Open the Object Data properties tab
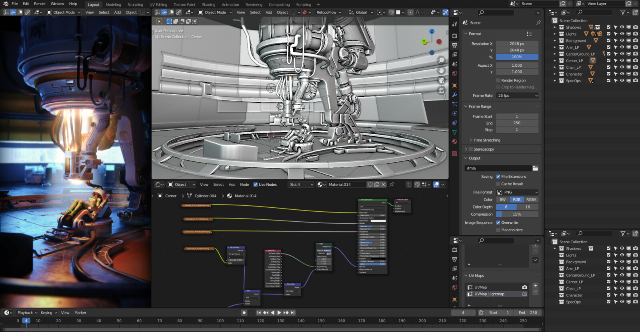Screen dimensions: 640x332 click(x=454, y=132)
